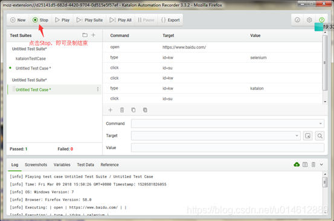This screenshot has height=221, width=334.
Task: Open test suite folder icon
Action: coord(85,35)
